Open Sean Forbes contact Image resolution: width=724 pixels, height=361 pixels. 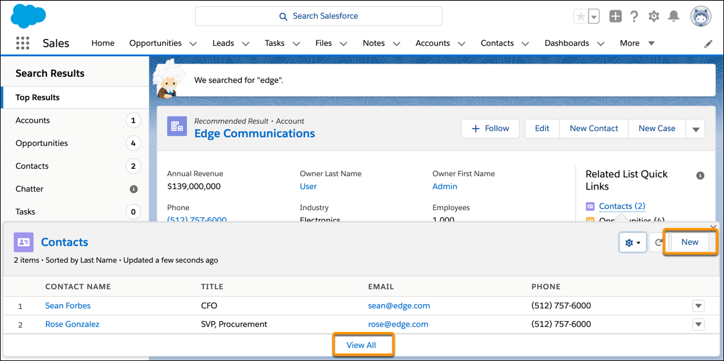click(x=68, y=305)
